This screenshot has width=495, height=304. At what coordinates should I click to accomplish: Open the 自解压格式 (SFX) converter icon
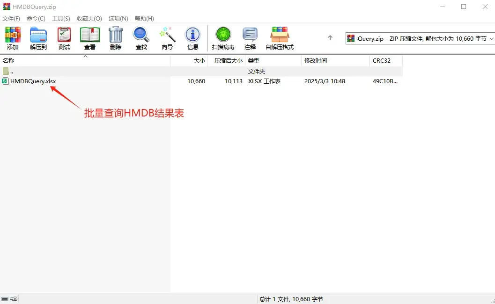tap(281, 37)
